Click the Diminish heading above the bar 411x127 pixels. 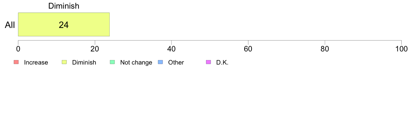tap(64, 6)
